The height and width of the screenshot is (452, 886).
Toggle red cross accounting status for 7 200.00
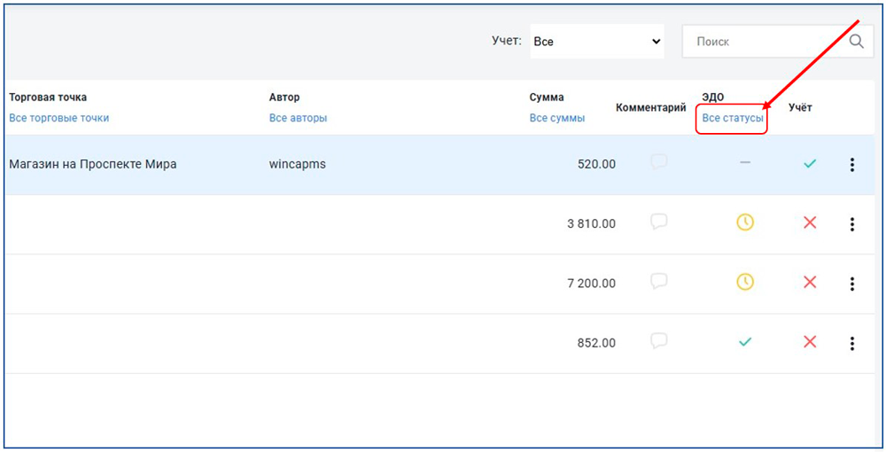coord(809,282)
